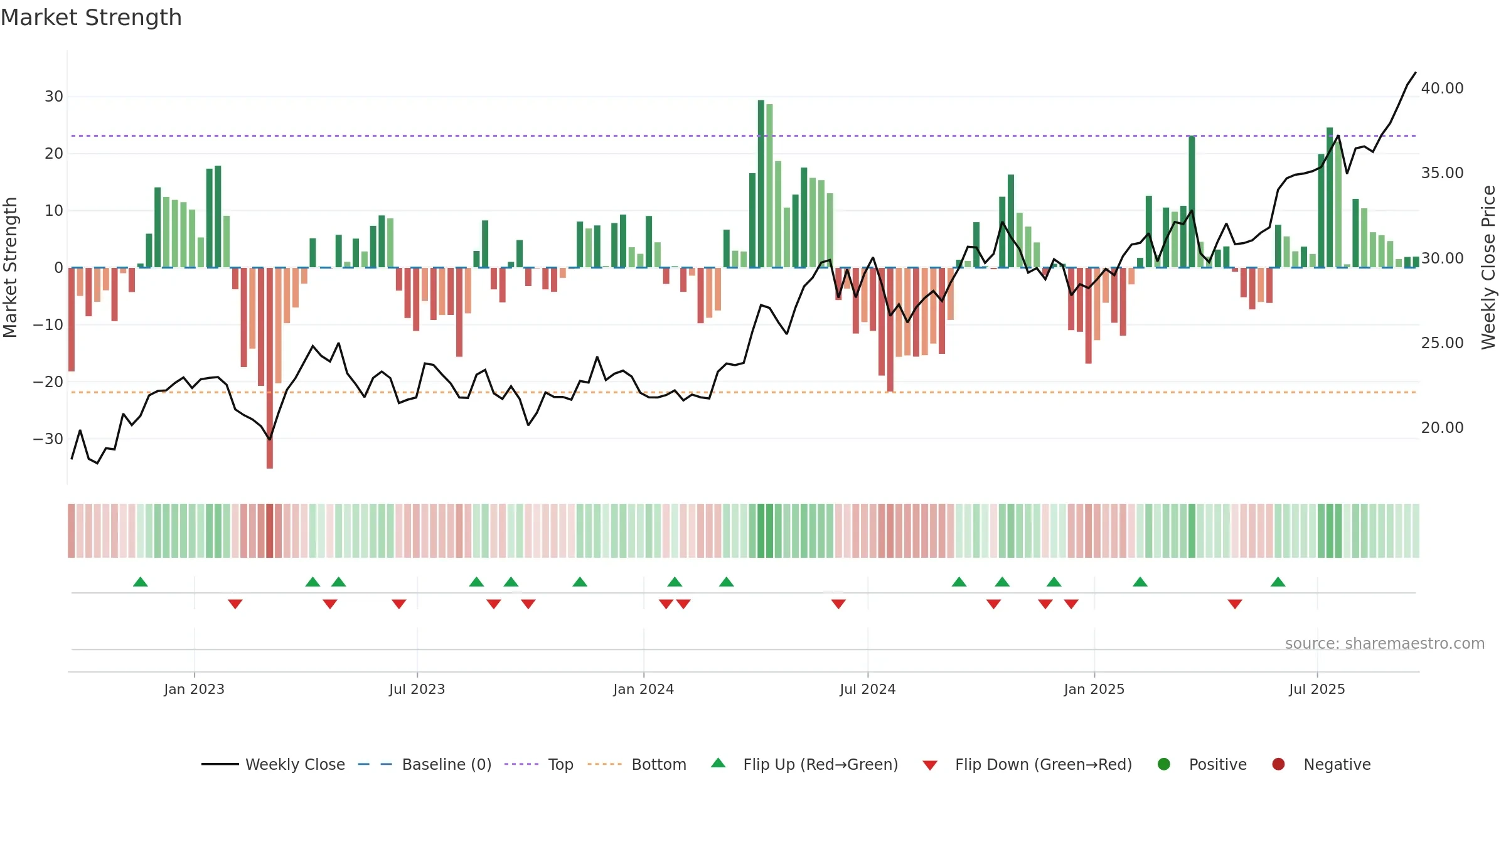The height and width of the screenshot is (847, 1506).
Task: Toggle Flip Up (Red→Green) legend entry
Action: (x=804, y=764)
